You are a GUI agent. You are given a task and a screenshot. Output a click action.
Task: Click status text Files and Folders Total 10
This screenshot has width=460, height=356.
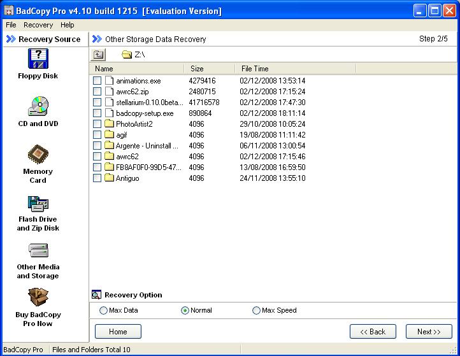coord(91,350)
